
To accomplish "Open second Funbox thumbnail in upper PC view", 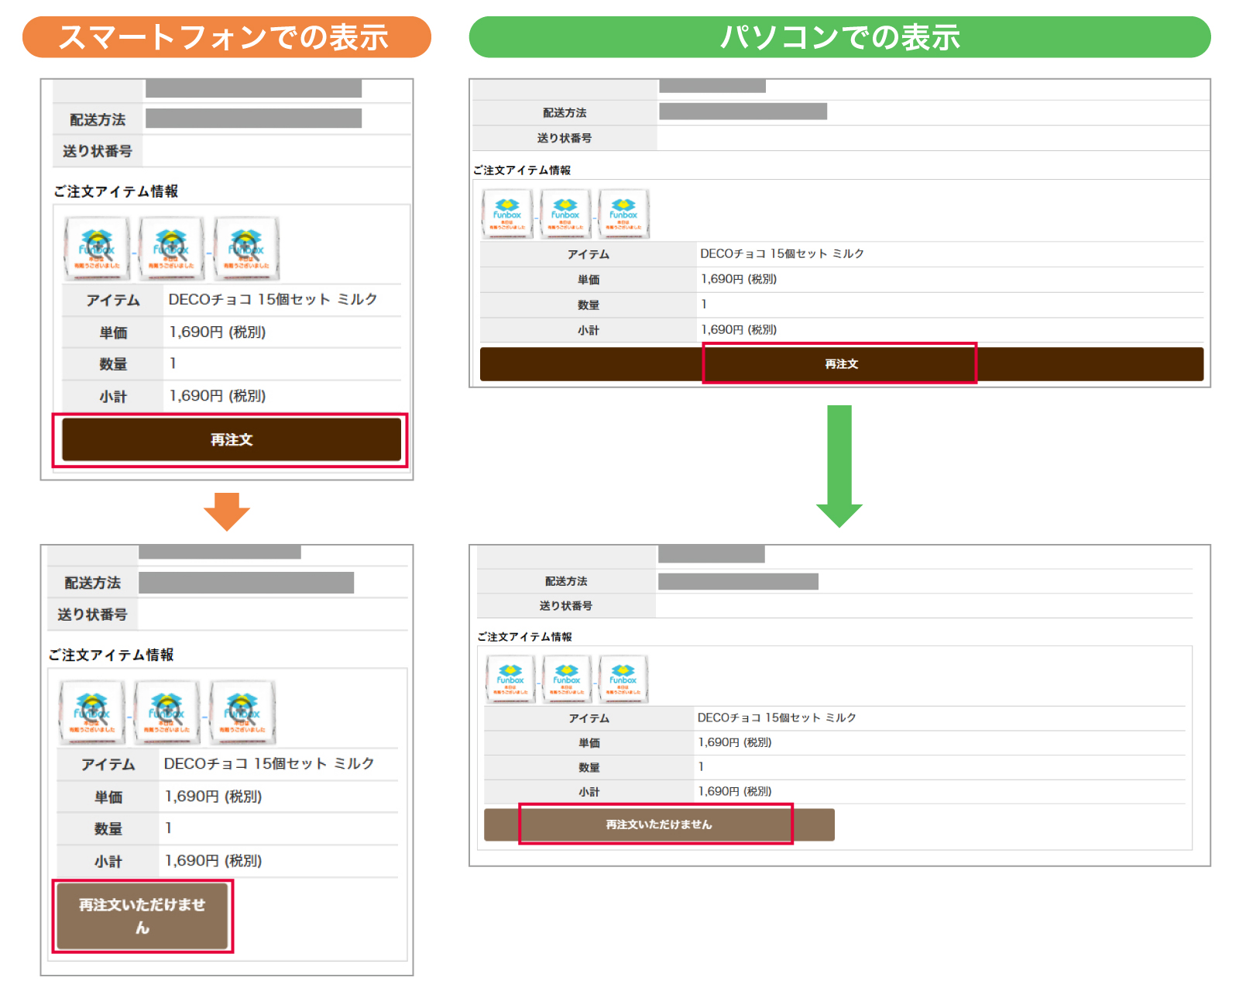I will pos(565,214).
